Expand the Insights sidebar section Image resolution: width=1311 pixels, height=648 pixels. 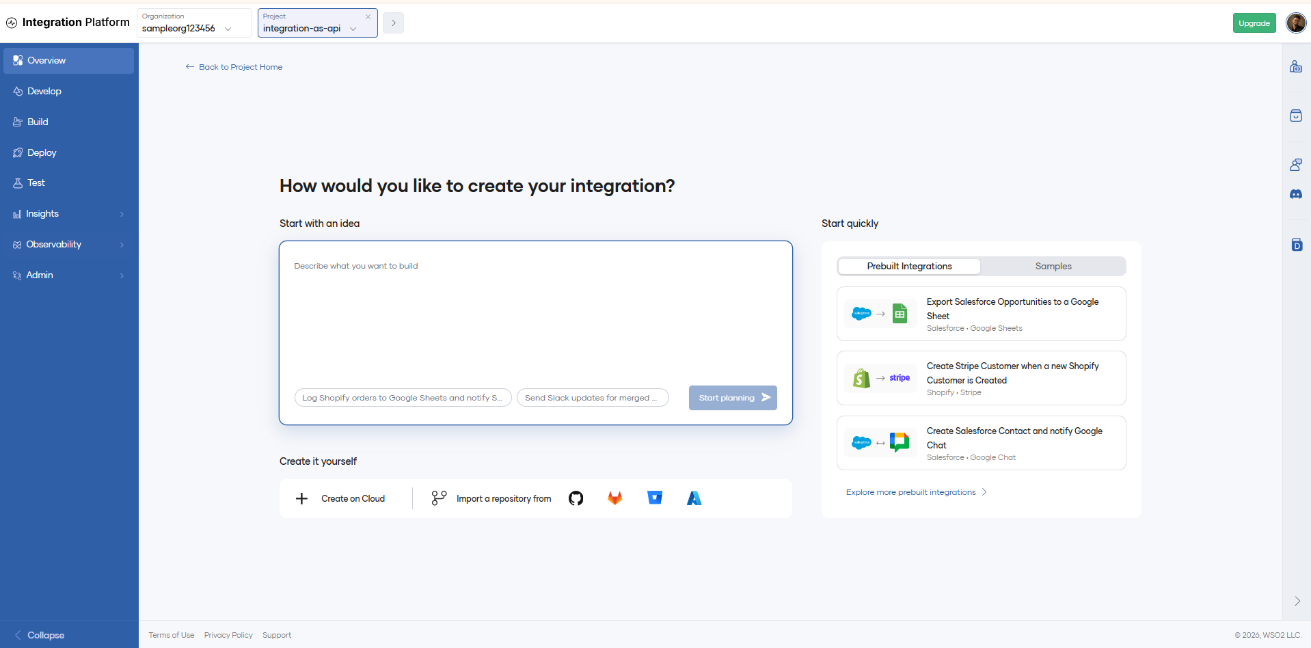[69, 214]
